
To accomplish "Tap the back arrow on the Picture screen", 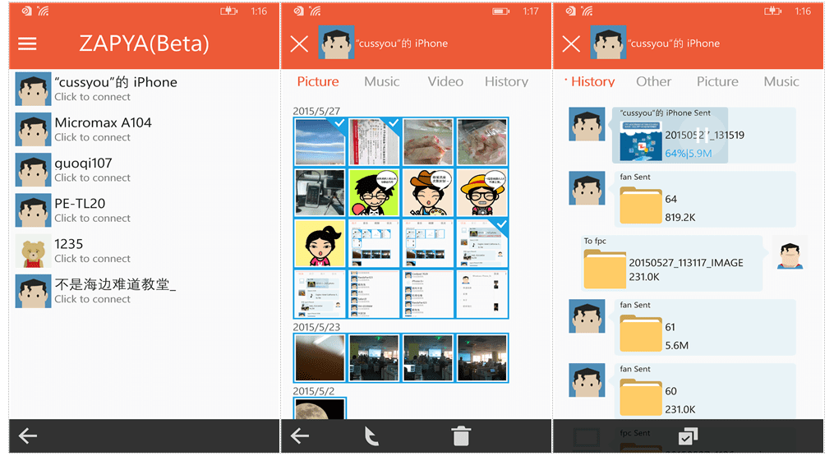I will point(300,436).
